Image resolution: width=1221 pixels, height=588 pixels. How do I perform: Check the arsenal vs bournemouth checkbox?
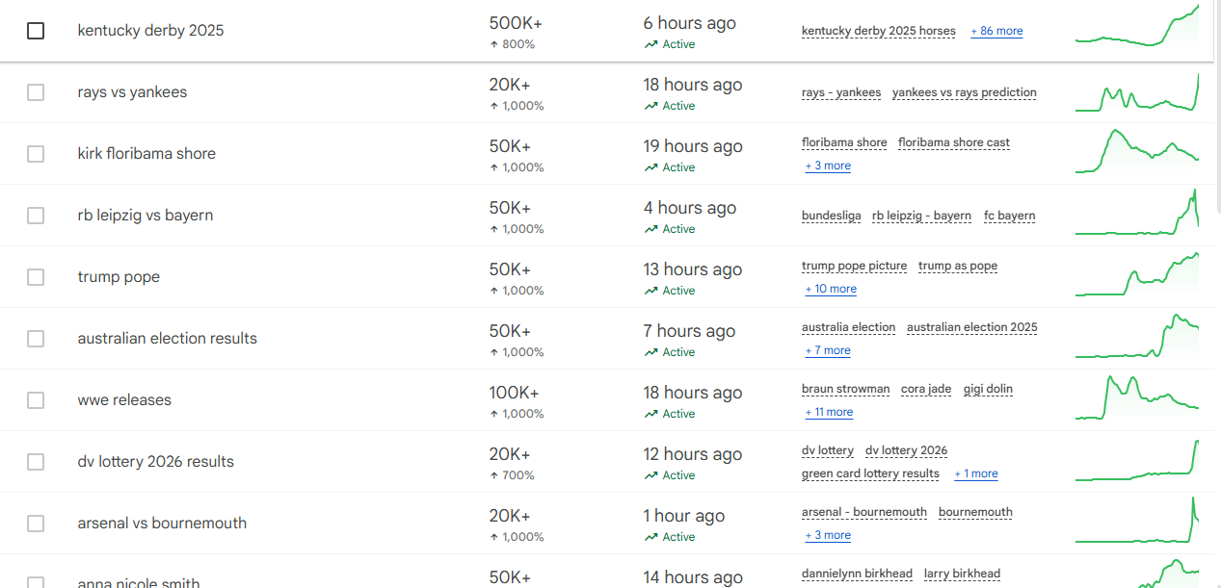pyautogui.click(x=36, y=524)
